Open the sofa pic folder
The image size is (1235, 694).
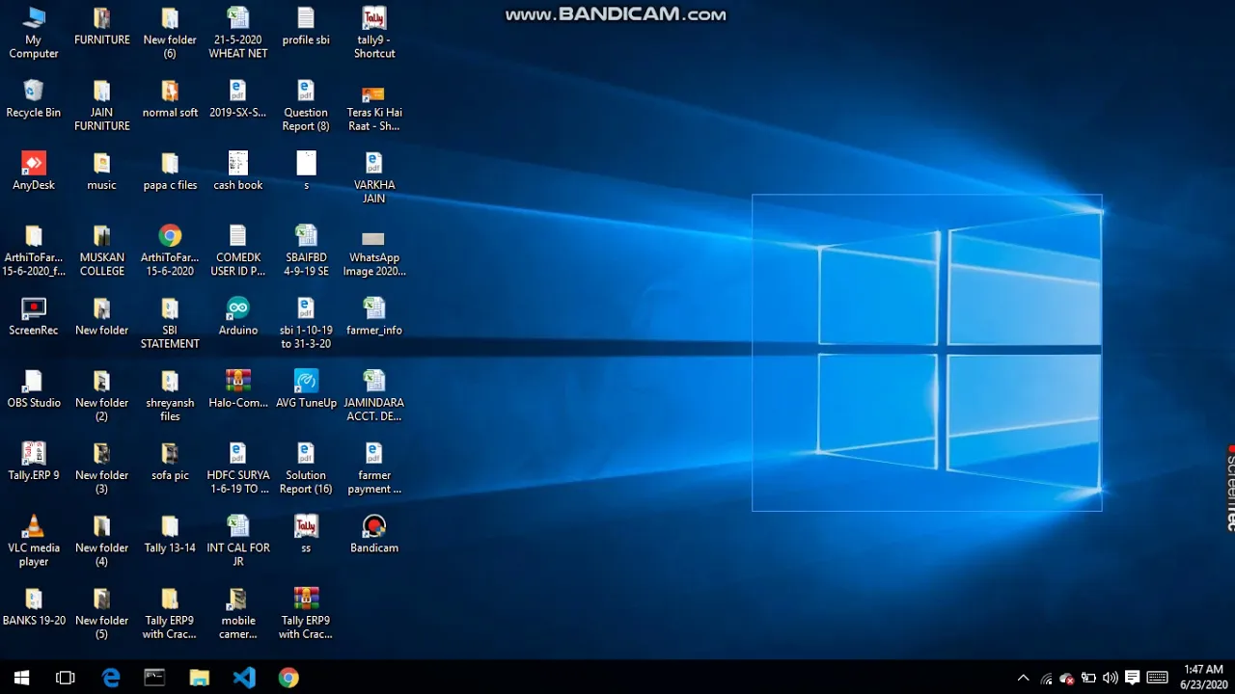click(x=170, y=461)
